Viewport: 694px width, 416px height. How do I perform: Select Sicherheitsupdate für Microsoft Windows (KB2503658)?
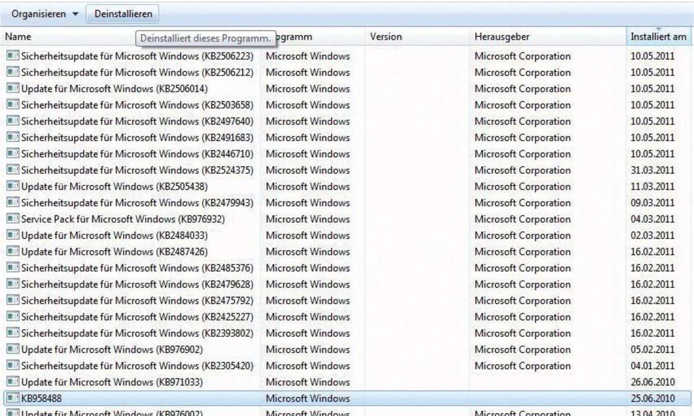(x=137, y=105)
